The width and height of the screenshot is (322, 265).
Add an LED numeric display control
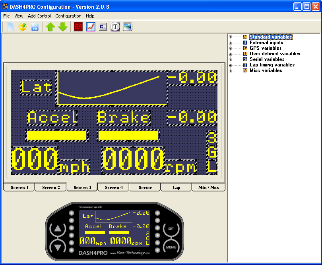(78, 27)
